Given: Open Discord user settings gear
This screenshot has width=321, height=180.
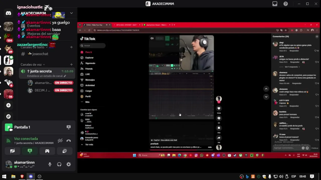Looking at the screenshot, I should [68, 164].
